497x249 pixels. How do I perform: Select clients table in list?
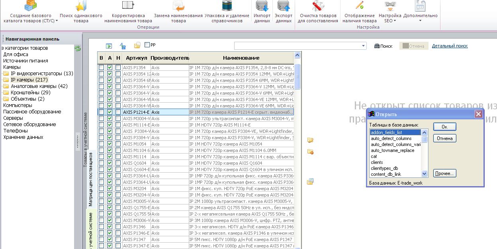click(x=395, y=162)
